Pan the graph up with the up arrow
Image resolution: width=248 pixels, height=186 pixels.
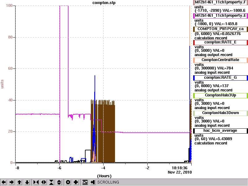[19, 182]
